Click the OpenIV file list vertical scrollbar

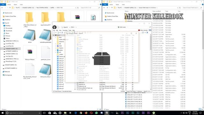(x=151, y=62)
